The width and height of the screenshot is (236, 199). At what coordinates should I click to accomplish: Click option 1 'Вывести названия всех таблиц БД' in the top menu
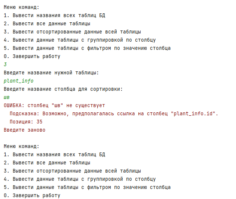54,15
